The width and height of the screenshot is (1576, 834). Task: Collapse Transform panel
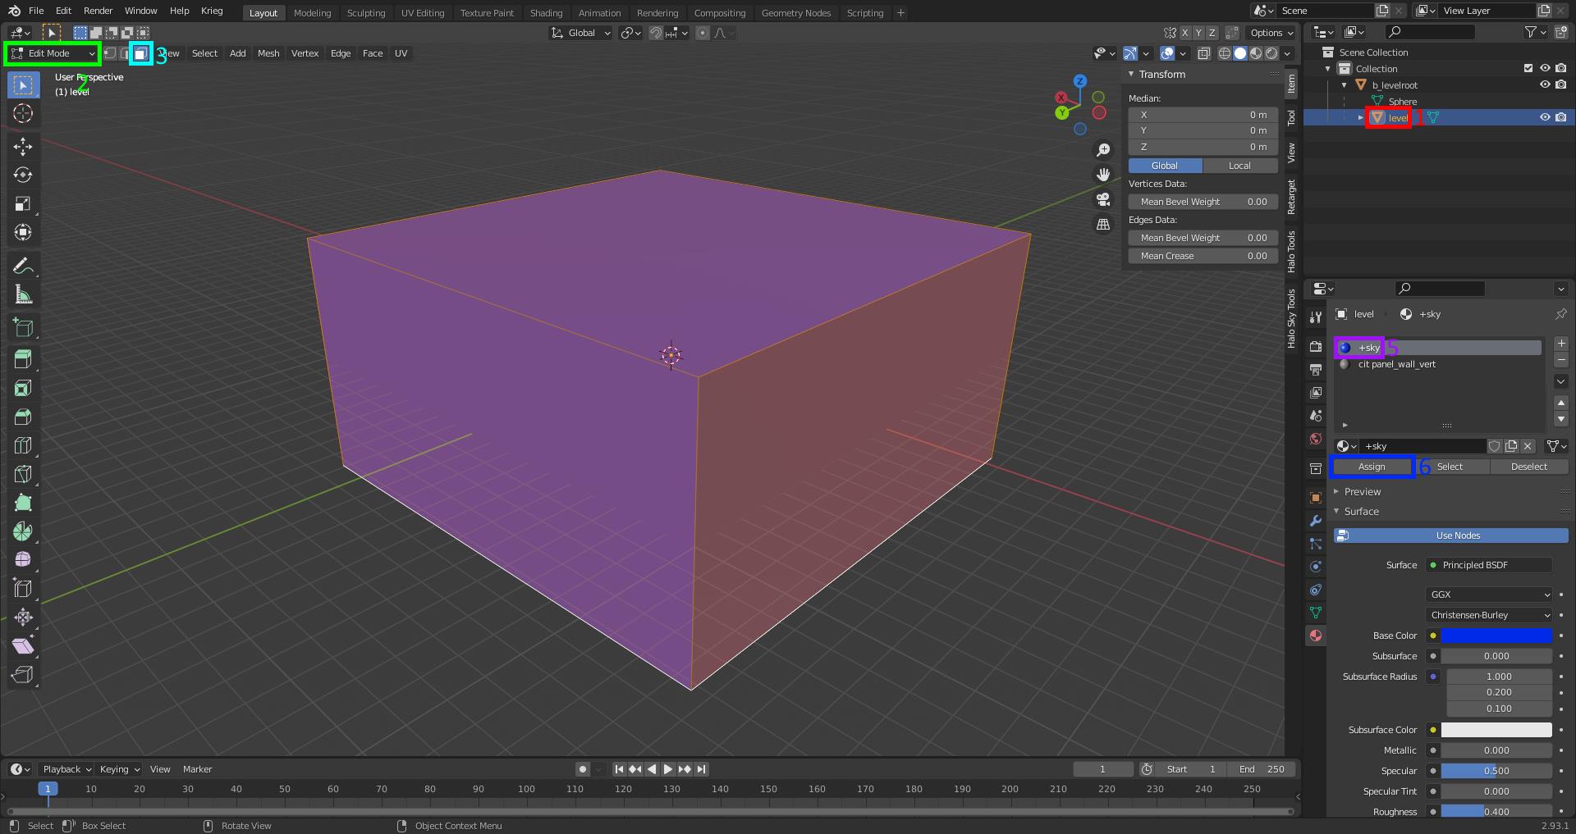point(1130,74)
